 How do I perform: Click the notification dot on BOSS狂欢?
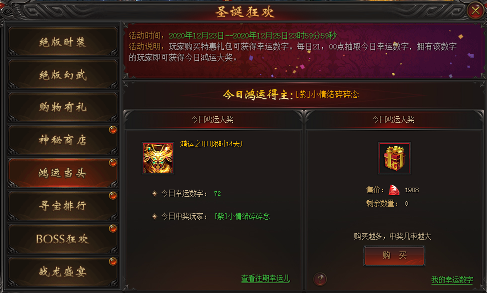(112, 229)
